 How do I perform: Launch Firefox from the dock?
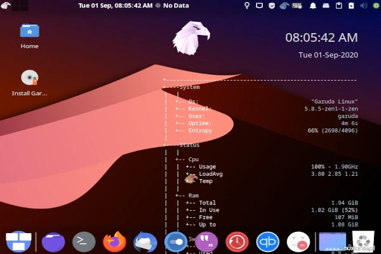coord(114,241)
